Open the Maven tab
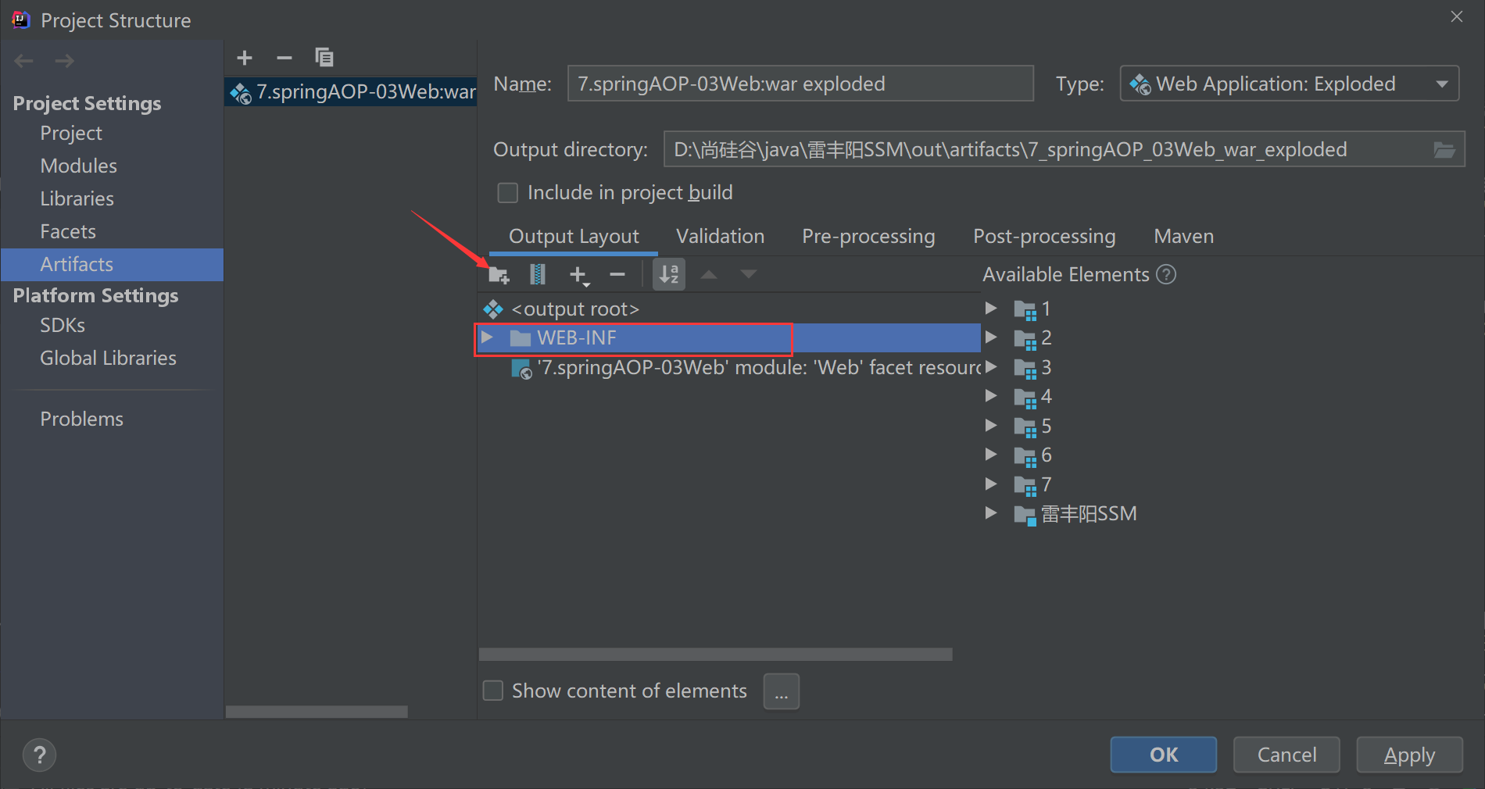 (1183, 236)
